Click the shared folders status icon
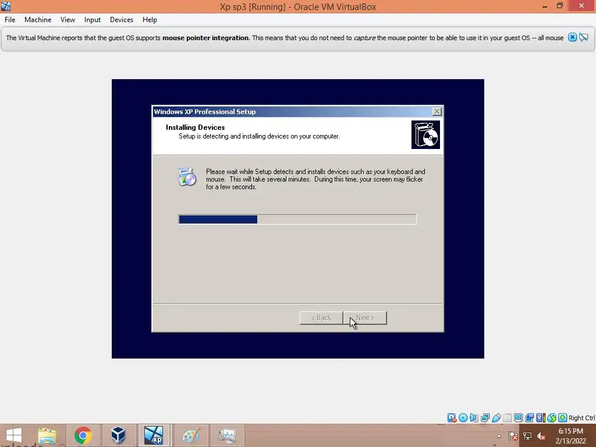This screenshot has height=447, width=596. [507, 418]
